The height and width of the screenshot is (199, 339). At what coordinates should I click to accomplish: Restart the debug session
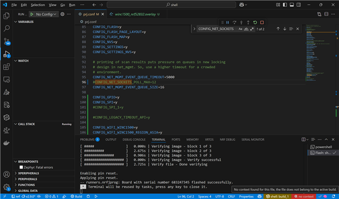click(255, 22)
